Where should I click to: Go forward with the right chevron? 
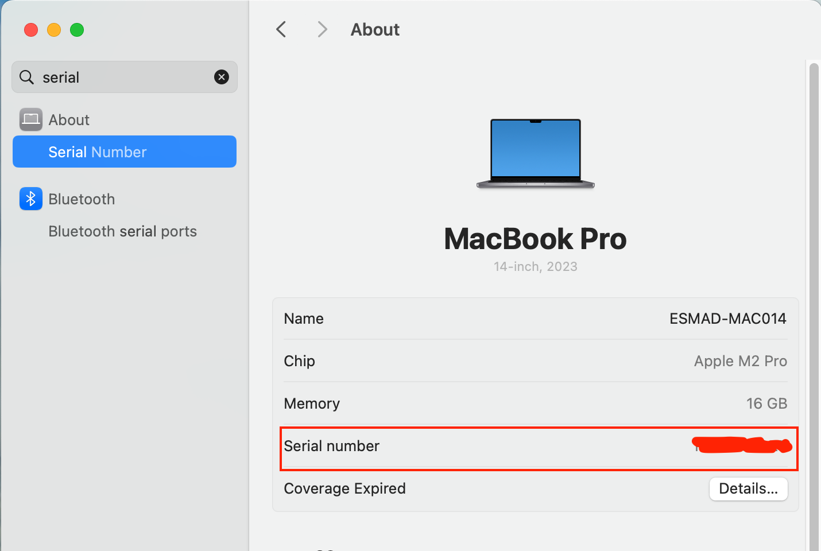(x=322, y=29)
